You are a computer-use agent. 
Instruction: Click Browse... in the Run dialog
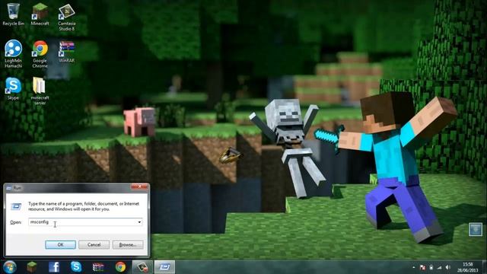(128, 245)
